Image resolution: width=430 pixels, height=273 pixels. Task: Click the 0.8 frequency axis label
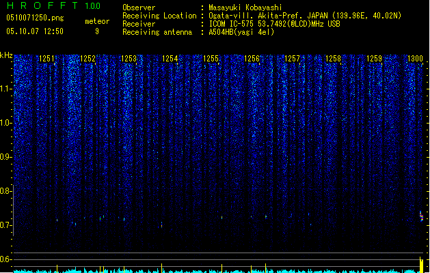tap(5, 191)
